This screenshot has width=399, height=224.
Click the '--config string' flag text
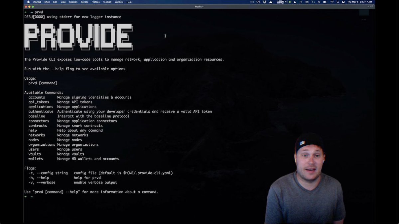coord(52,173)
